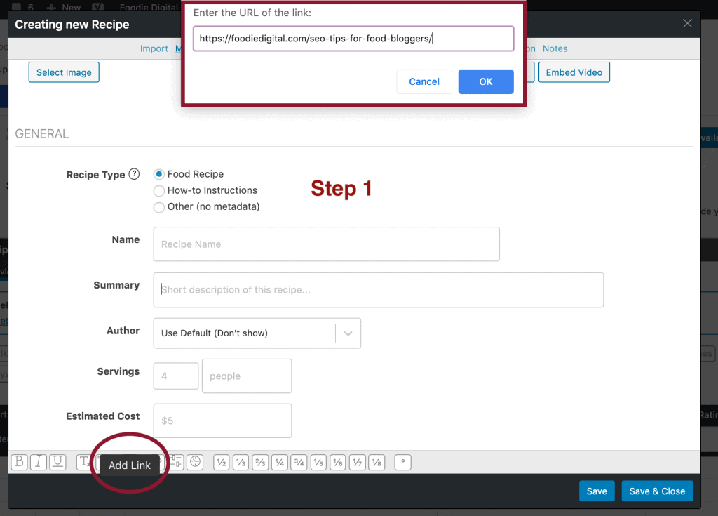The height and width of the screenshot is (516, 718).
Task: Apply subscript formatting with the T₂ icon
Action: (84, 462)
